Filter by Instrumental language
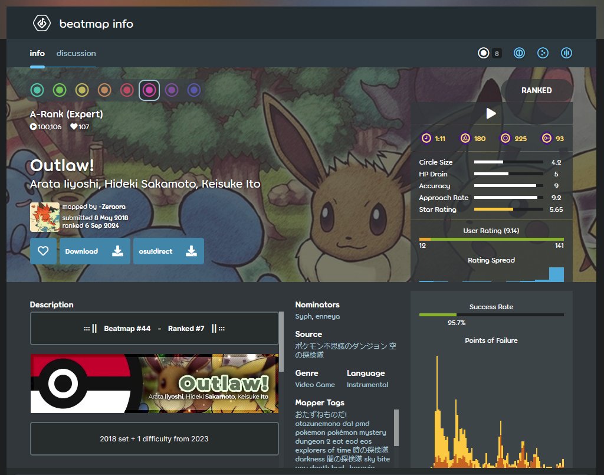Viewport: 604px width, 475px height. [367, 385]
